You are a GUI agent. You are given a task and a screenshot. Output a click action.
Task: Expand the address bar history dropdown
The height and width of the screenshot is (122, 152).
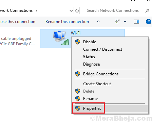[x=71, y=11]
